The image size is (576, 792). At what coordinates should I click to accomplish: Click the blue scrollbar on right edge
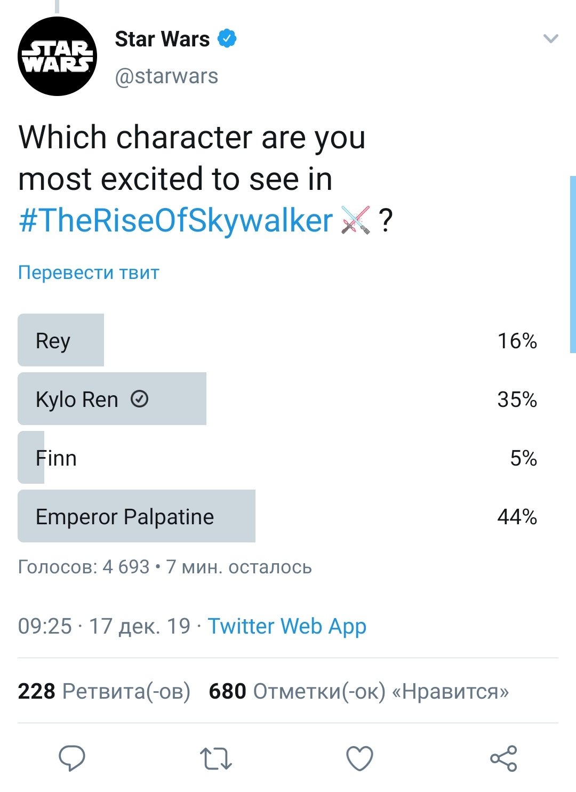pos(573,264)
